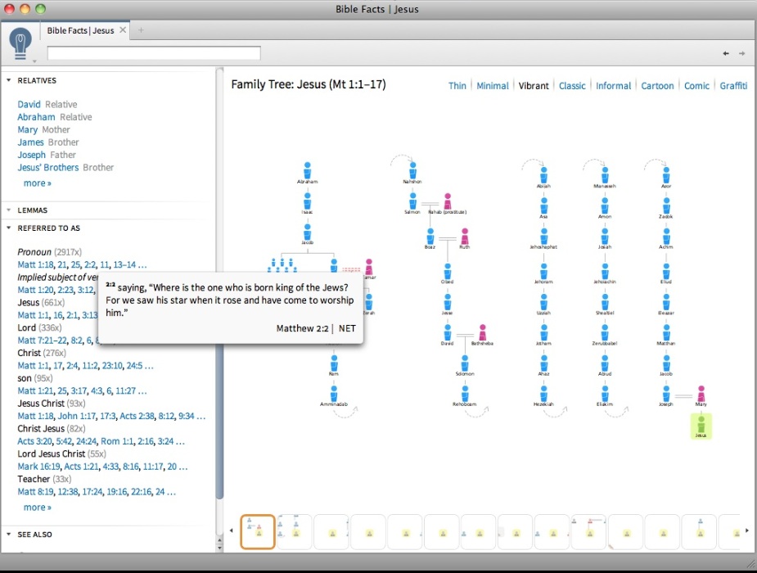Click the Solomon person icon
This screenshot has width=757, height=573.
(x=464, y=362)
